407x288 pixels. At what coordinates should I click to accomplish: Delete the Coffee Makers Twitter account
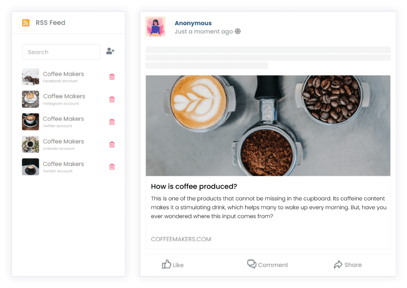(x=112, y=122)
